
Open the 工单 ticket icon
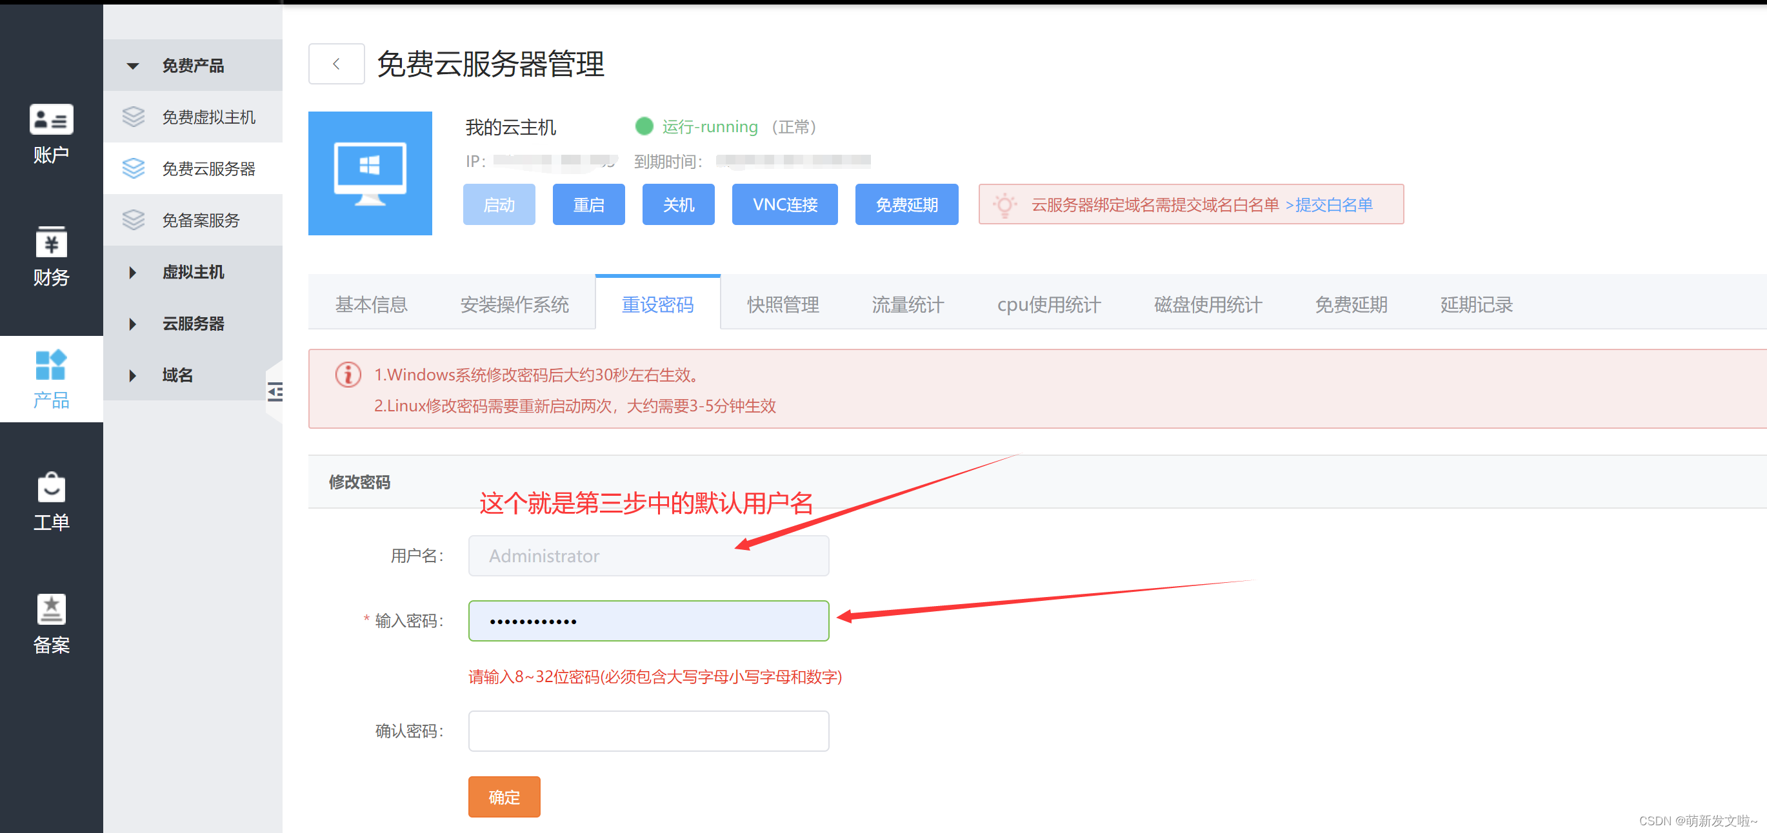pyautogui.click(x=52, y=501)
